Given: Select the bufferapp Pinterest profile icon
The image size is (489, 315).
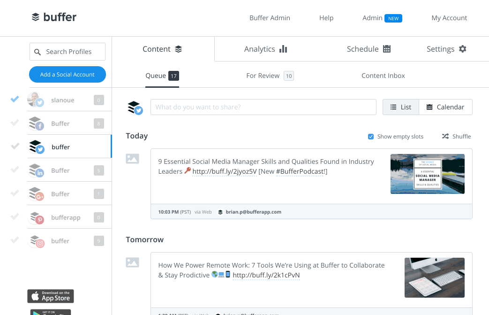Looking at the screenshot, I should tap(37, 217).
